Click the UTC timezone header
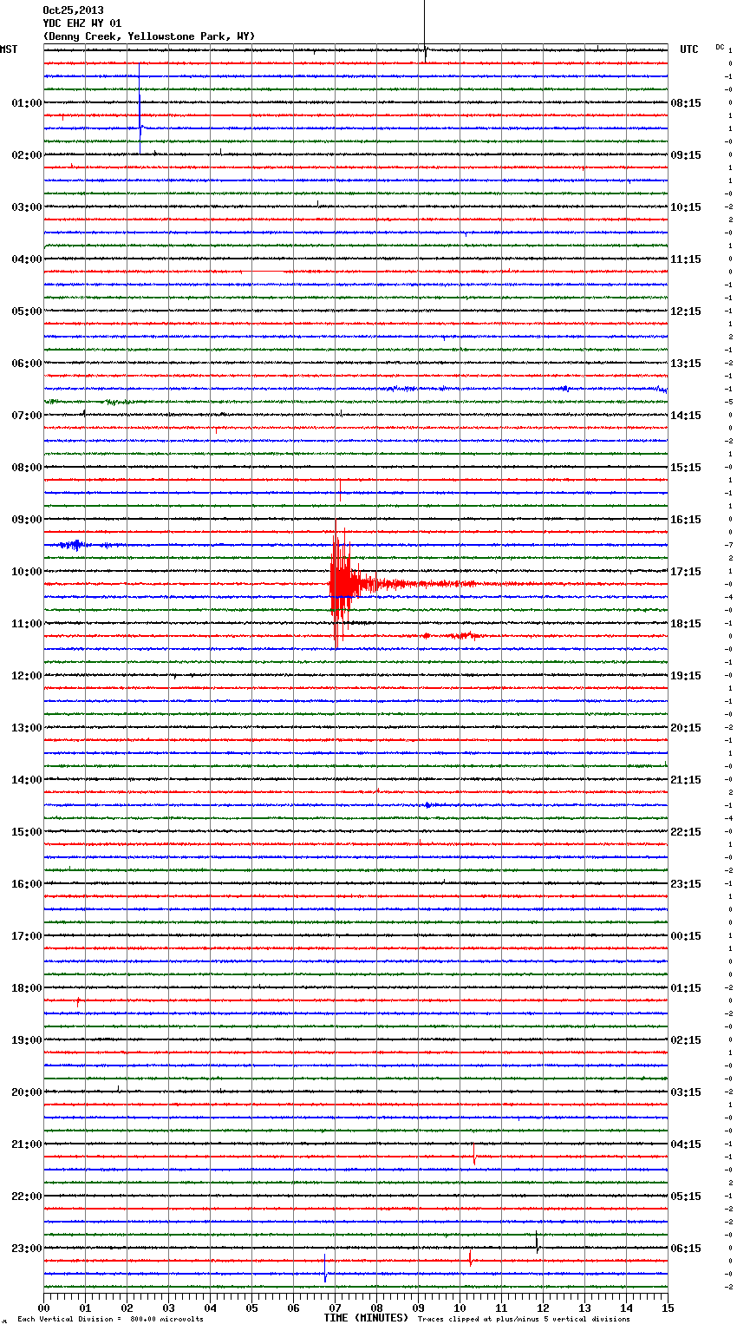This screenshot has width=737, height=1331. [x=689, y=49]
